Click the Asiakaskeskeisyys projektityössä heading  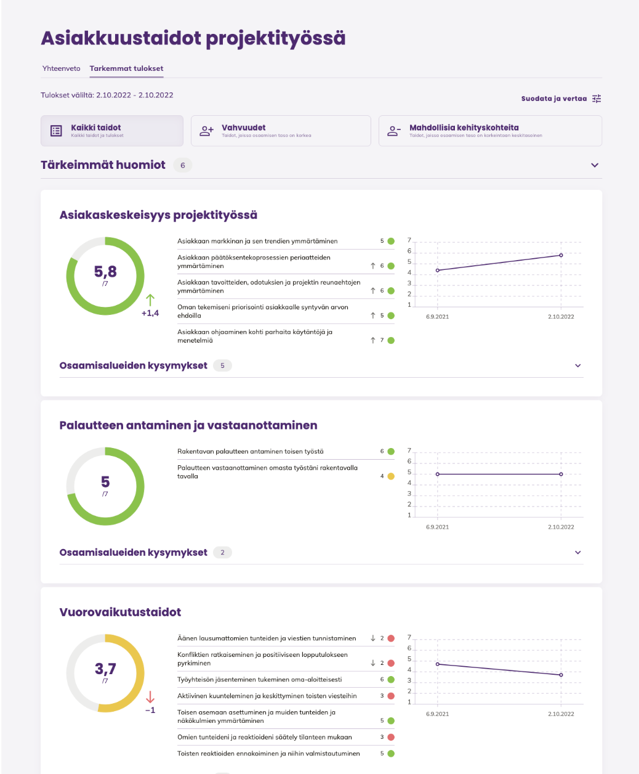coord(158,215)
